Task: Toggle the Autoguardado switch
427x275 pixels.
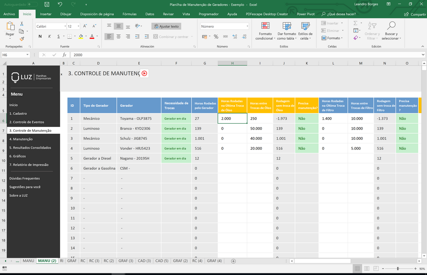Action: coord(32,4)
